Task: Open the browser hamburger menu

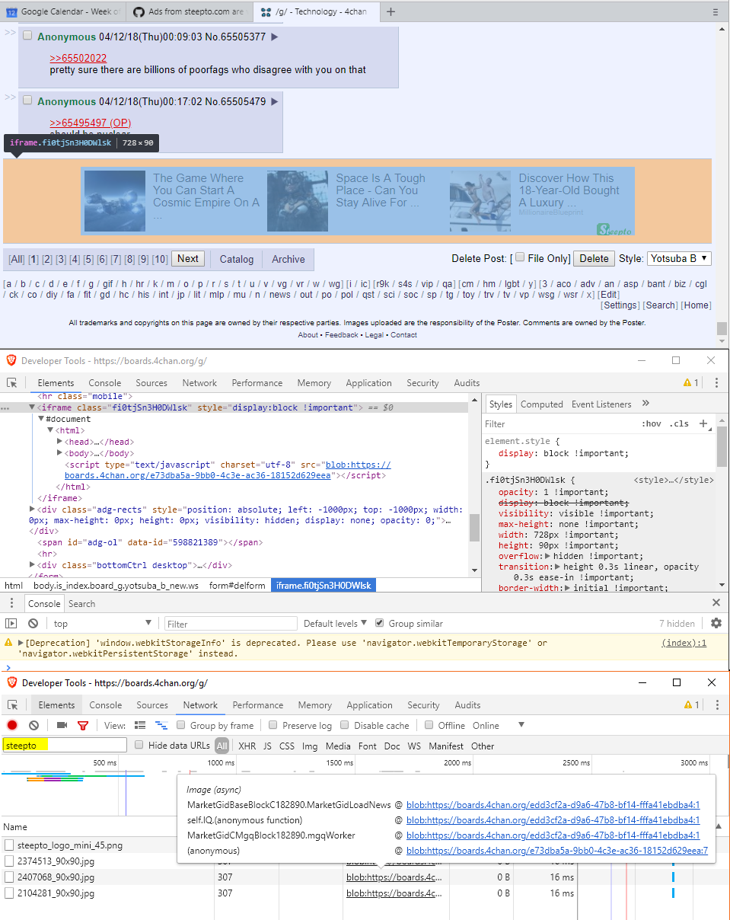Action: pyautogui.click(x=715, y=12)
